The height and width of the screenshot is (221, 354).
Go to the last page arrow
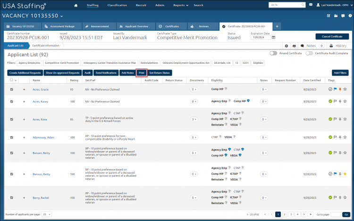pos(311,214)
